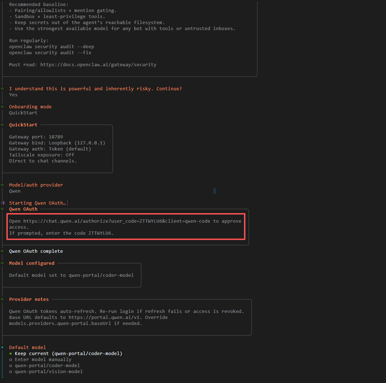Screen dimensions: 386x383
Task: Click Default model set to qwen-portal/coder-model line
Action: pyautogui.click(x=72, y=275)
